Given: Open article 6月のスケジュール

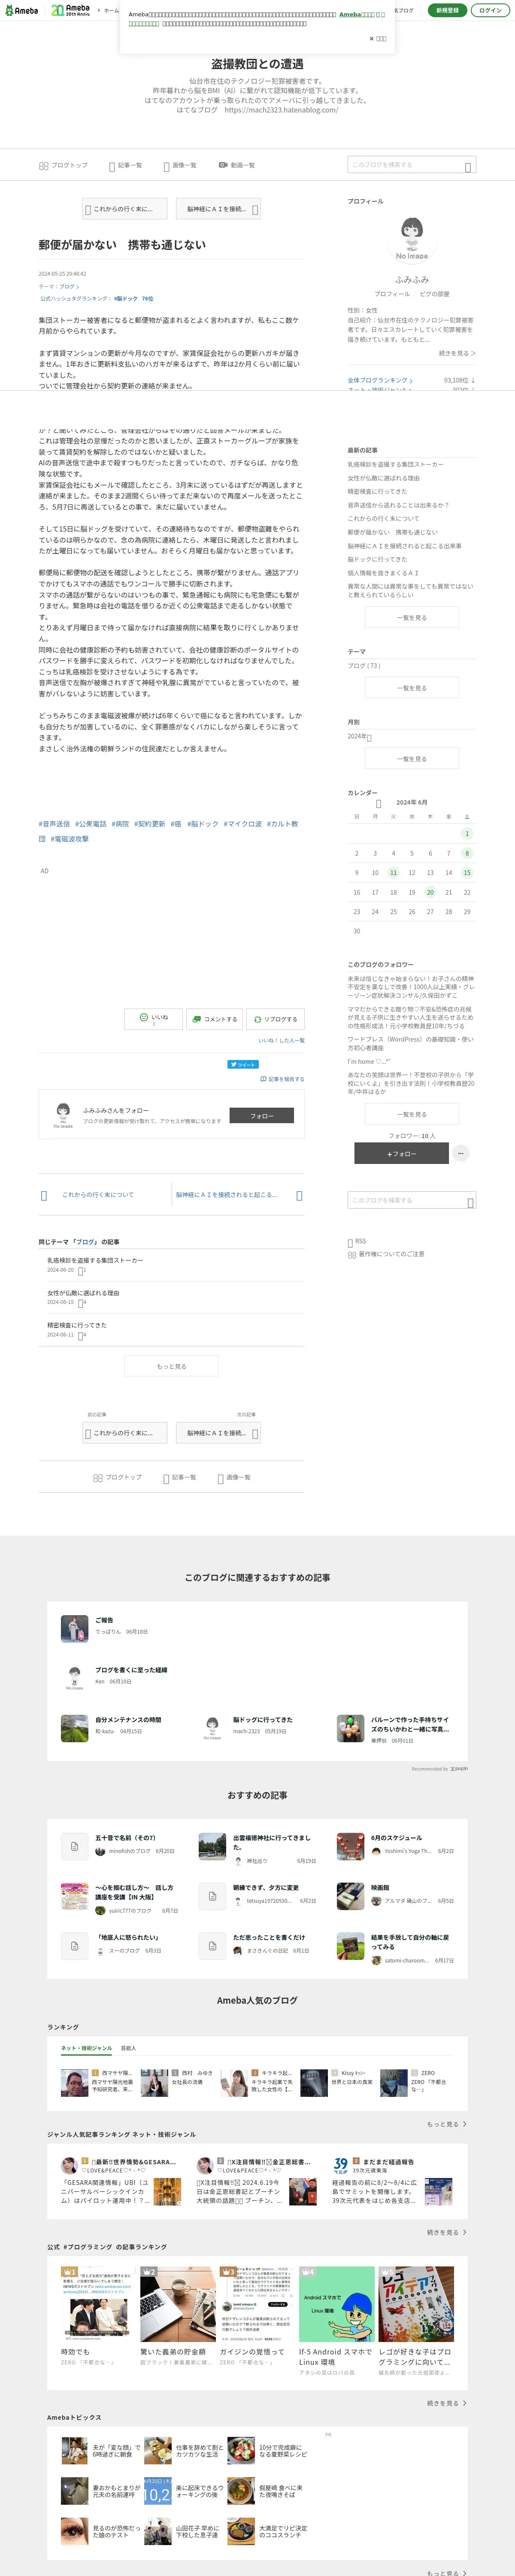Looking at the screenshot, I should pos(396,1838).
